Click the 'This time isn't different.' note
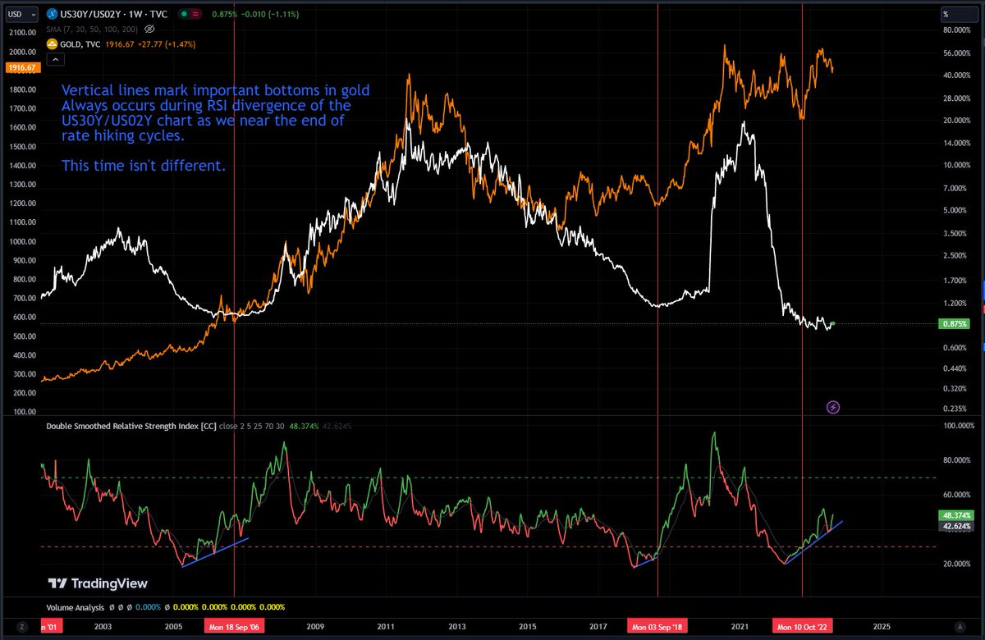 click(143, 167)
